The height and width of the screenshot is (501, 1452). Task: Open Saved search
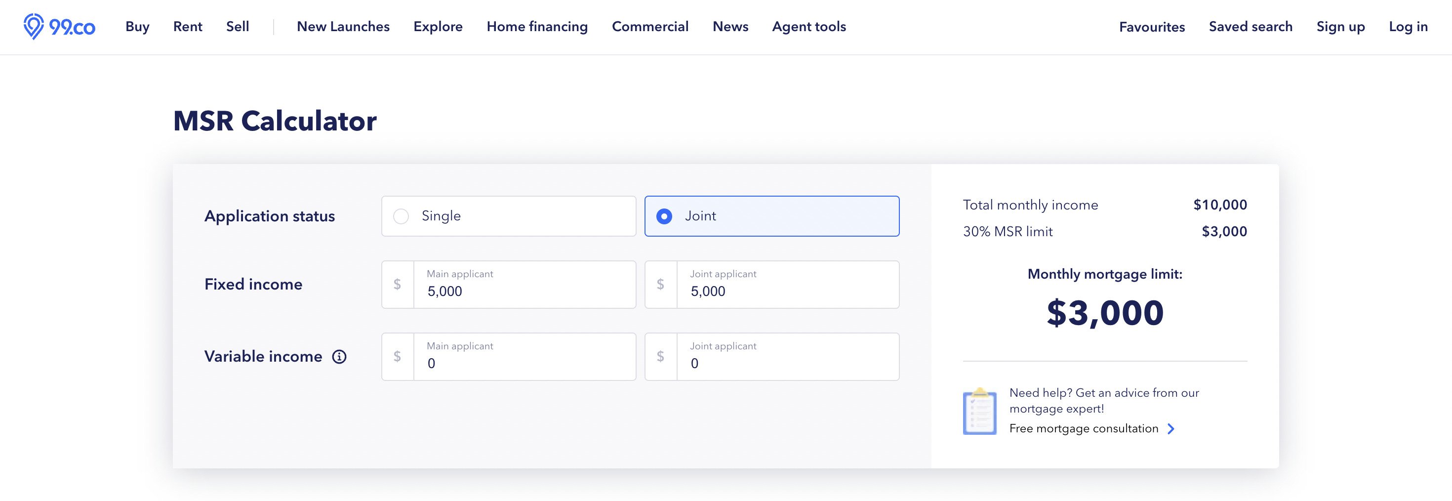pos(1250,27)
